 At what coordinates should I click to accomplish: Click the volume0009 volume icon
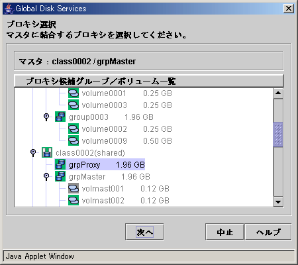[x=74, y=140]
